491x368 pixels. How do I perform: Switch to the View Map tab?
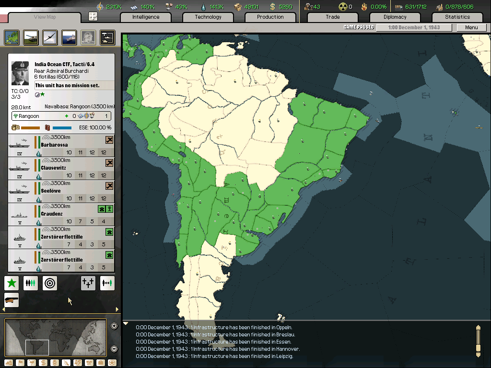(45, 17)
